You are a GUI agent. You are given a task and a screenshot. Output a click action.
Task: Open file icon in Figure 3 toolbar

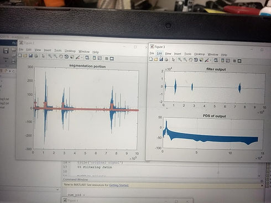(156, 59)
